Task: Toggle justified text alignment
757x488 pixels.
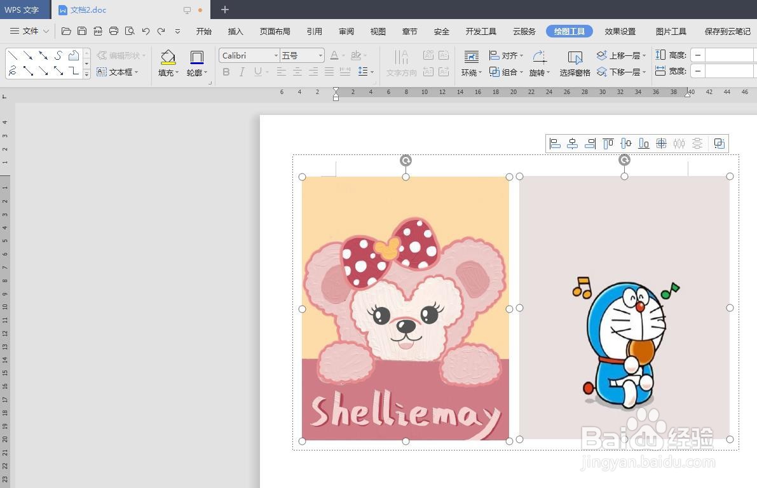Action: [x=329, y=72]
